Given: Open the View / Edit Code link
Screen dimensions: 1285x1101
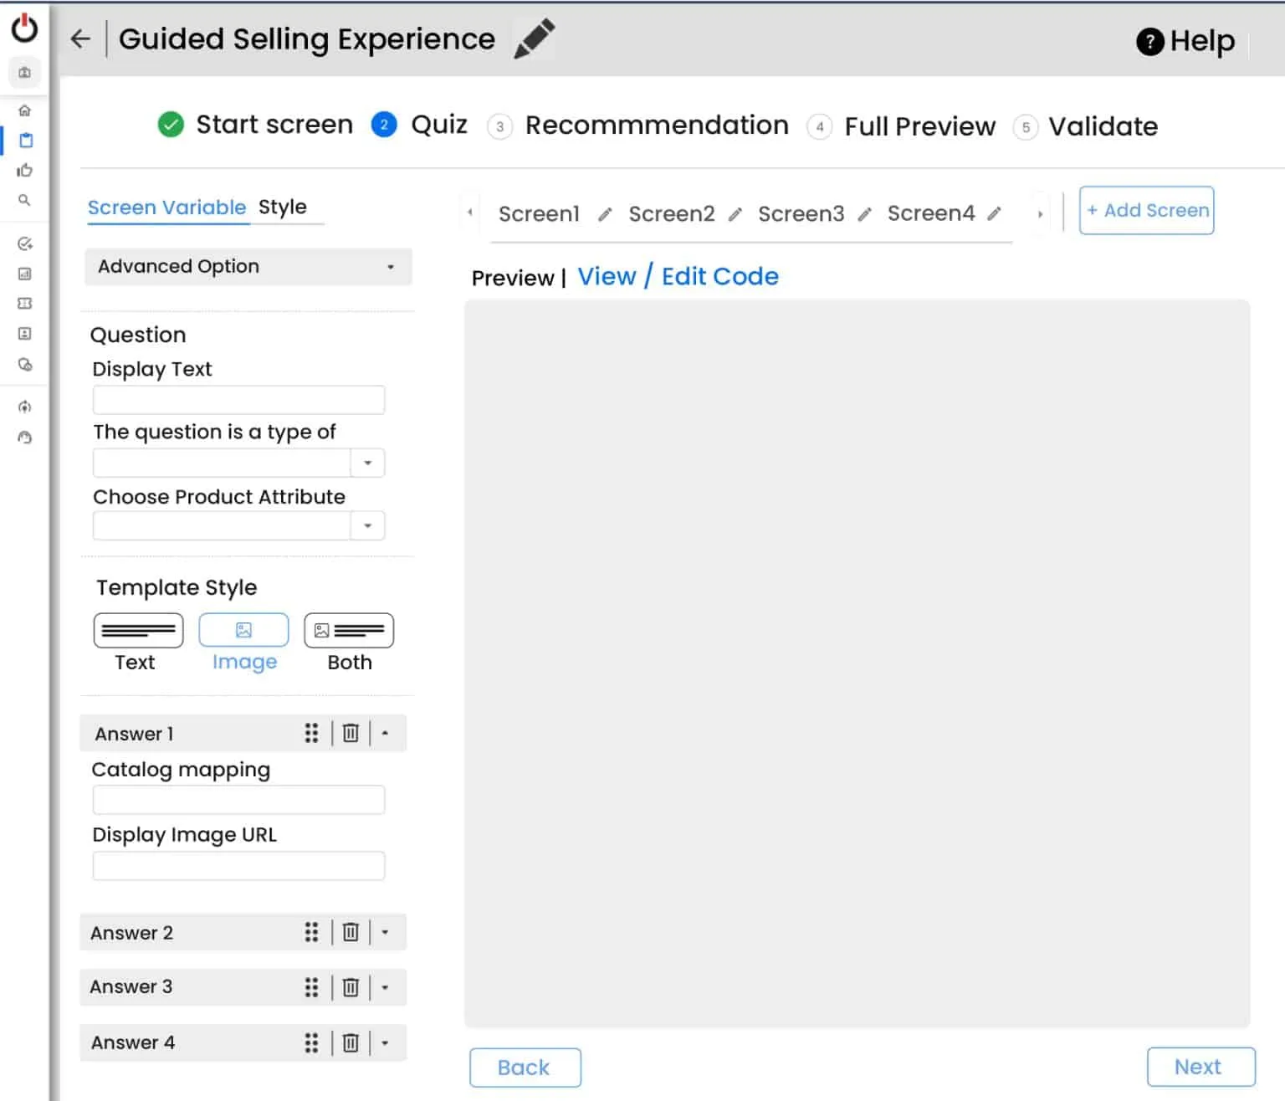Looking at the screenshot, I should pos(678,277).
